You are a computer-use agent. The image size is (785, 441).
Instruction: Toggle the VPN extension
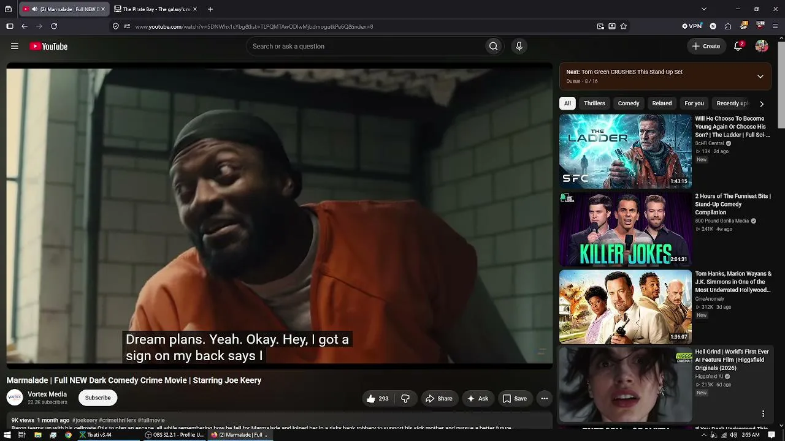coord(692,26)
